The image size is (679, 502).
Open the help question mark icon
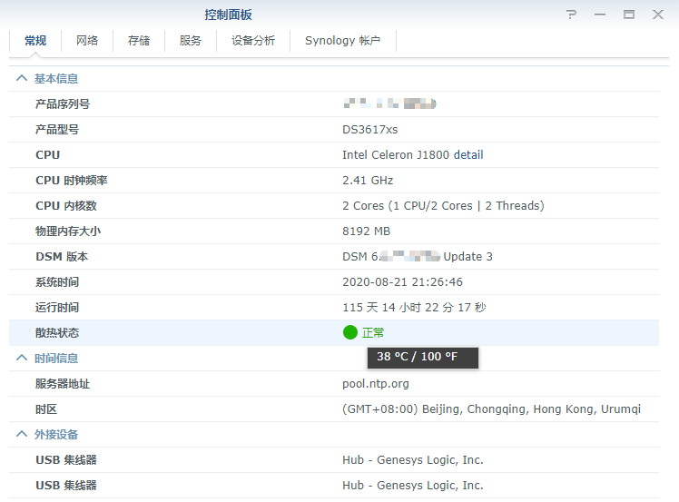click(571, 15)
